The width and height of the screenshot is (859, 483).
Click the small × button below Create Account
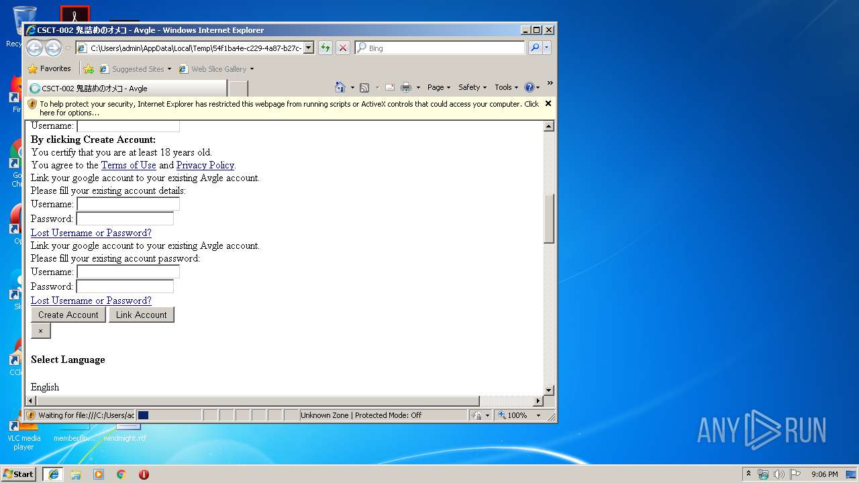40,331
